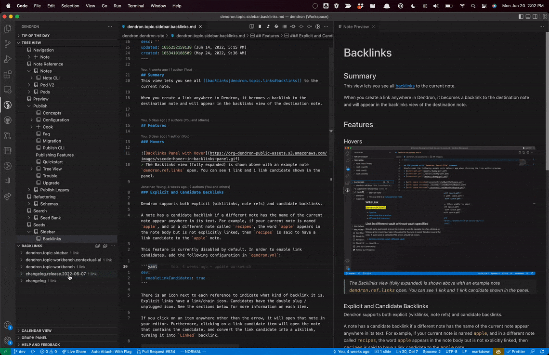The image size is (549, 355).
Task: Open Source Control view in activity bar
Action: point(7,44)
